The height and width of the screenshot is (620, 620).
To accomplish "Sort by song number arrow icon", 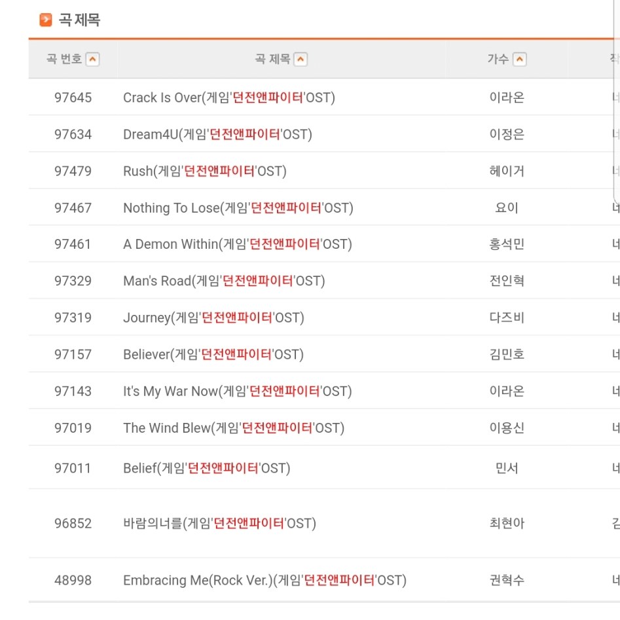I will pyautogui.click(x=92, y=60).
